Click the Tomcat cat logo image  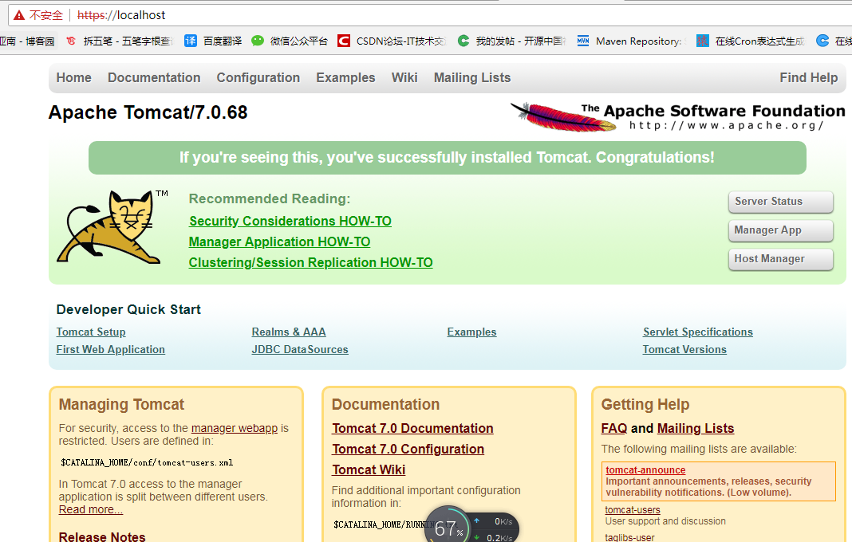110,227
